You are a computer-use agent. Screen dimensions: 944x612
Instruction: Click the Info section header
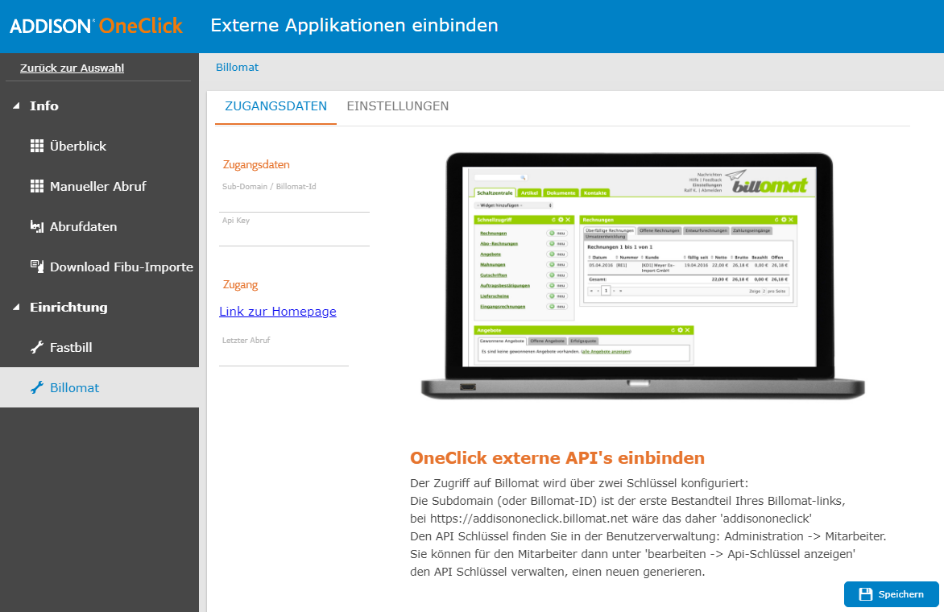(44, 106)
